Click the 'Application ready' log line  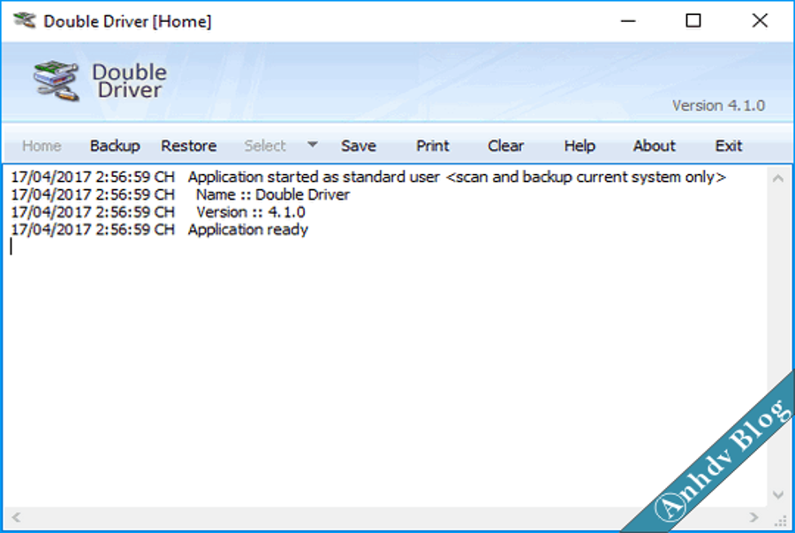pos(159,230)
